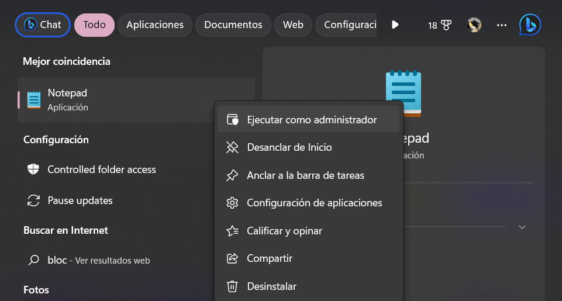The image size is (562, 301).
Task: Open Configuración de aplicaciones menu entry
Action: tap(314, 203)
